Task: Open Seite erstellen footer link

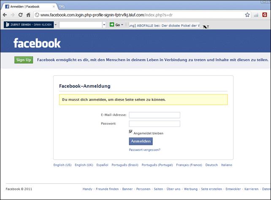Action: 211,189
